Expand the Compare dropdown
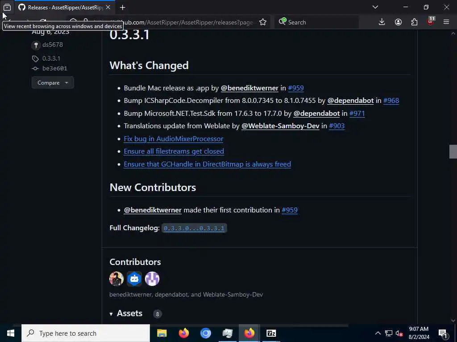Viewport: 457px width, 342px height. click(x=53, y=82)
